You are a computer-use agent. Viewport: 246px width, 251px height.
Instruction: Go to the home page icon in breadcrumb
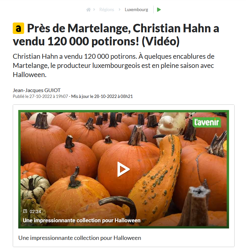88,10
